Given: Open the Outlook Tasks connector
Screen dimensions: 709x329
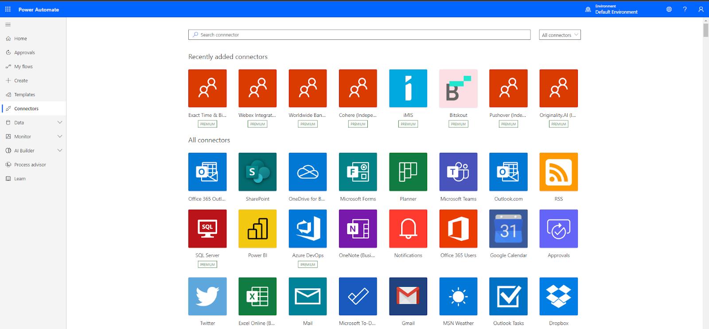Looking at the screenshot, I should pos(508,296).
